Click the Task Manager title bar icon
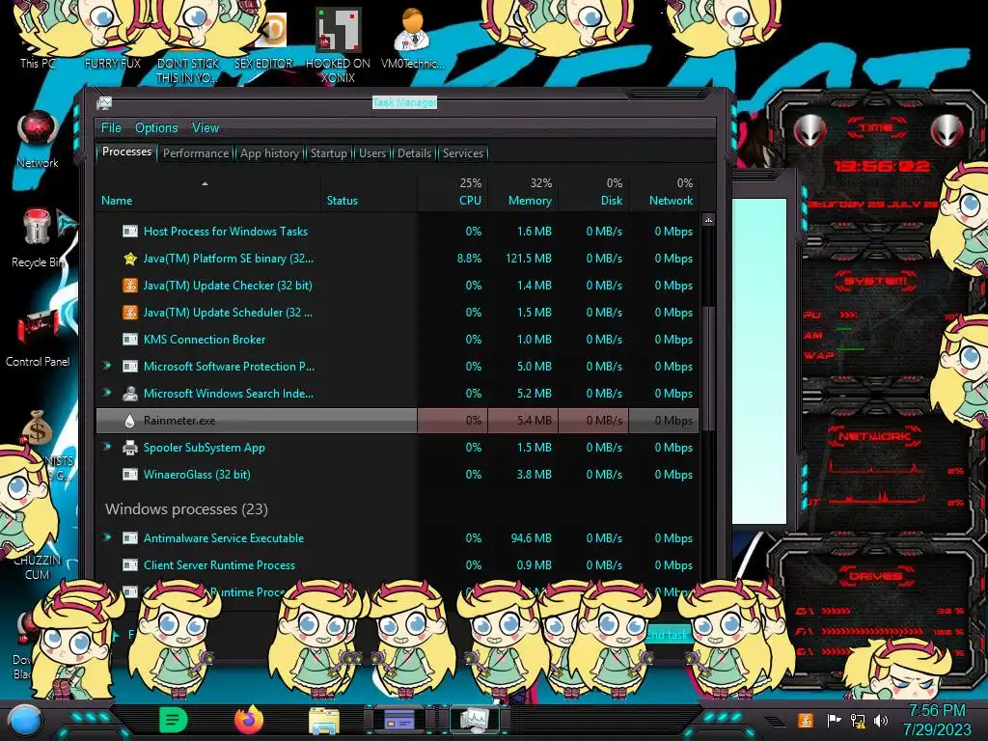This screenshot has width=988, height=741. pos(104,102)
